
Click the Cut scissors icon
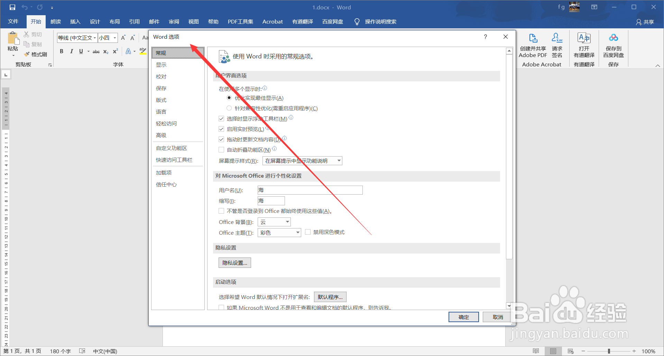point(26,34)
